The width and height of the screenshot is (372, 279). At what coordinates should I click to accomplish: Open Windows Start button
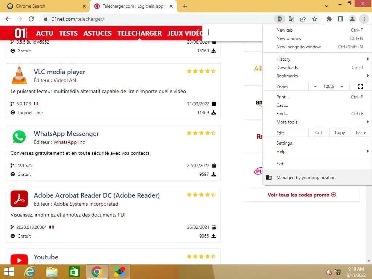point(9,272)
